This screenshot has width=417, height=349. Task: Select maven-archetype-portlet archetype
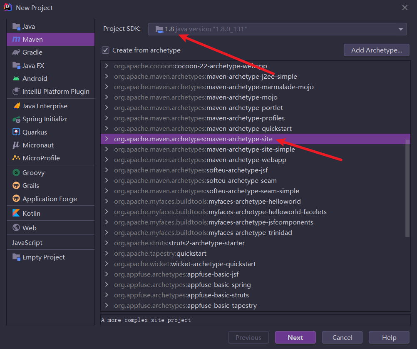[255, 107]
